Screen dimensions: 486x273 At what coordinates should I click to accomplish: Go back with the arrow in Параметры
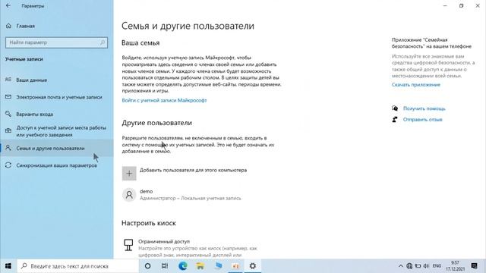(x=8, y=5)
